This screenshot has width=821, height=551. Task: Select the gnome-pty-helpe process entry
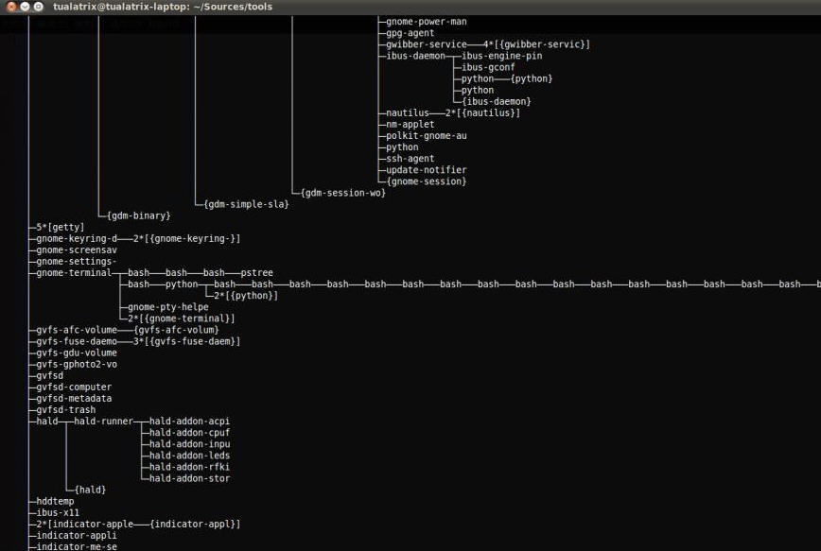(x=168, y=308)
